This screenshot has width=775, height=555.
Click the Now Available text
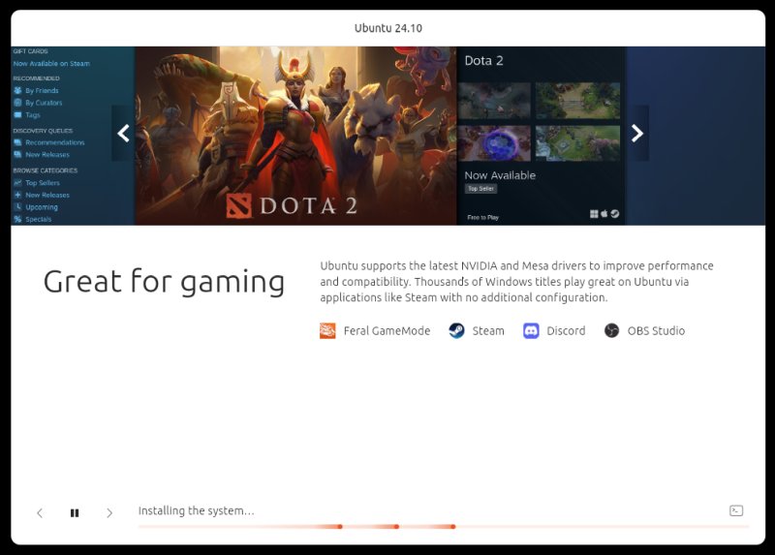pyautogui.click(x=500, y=175)
